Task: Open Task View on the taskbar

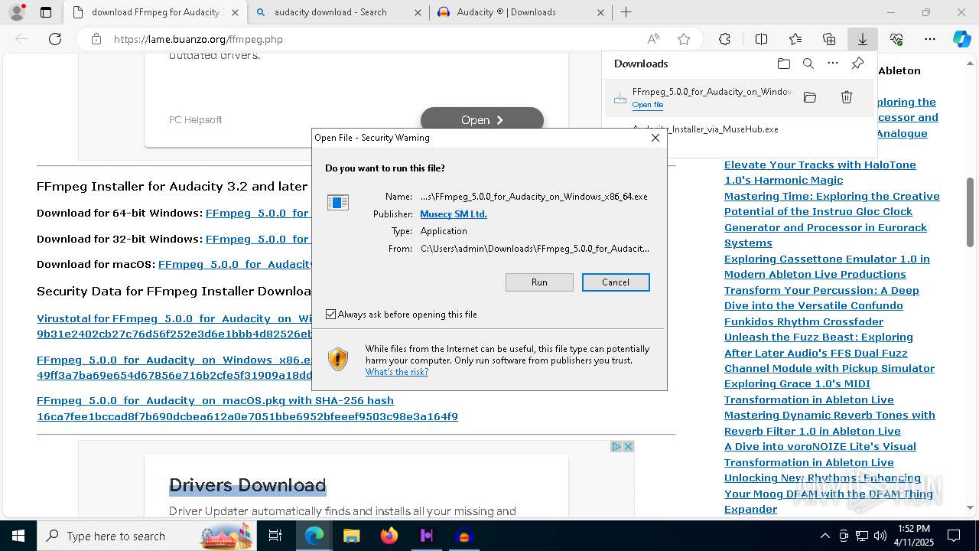Action: click(x=275, y=536)
